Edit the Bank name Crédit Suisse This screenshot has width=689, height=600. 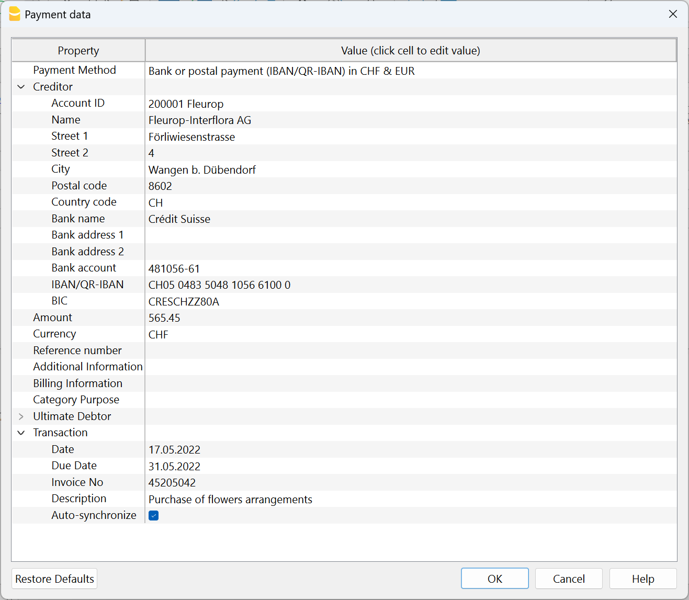click(x=262, y=219)
